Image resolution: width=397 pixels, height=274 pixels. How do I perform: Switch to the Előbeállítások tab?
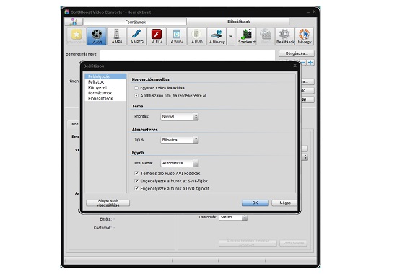[x=238, y=22]
